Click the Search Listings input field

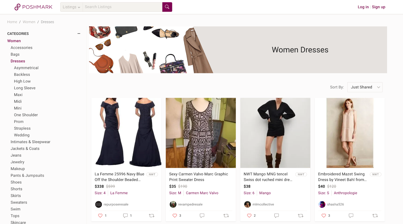pos(122,7)
